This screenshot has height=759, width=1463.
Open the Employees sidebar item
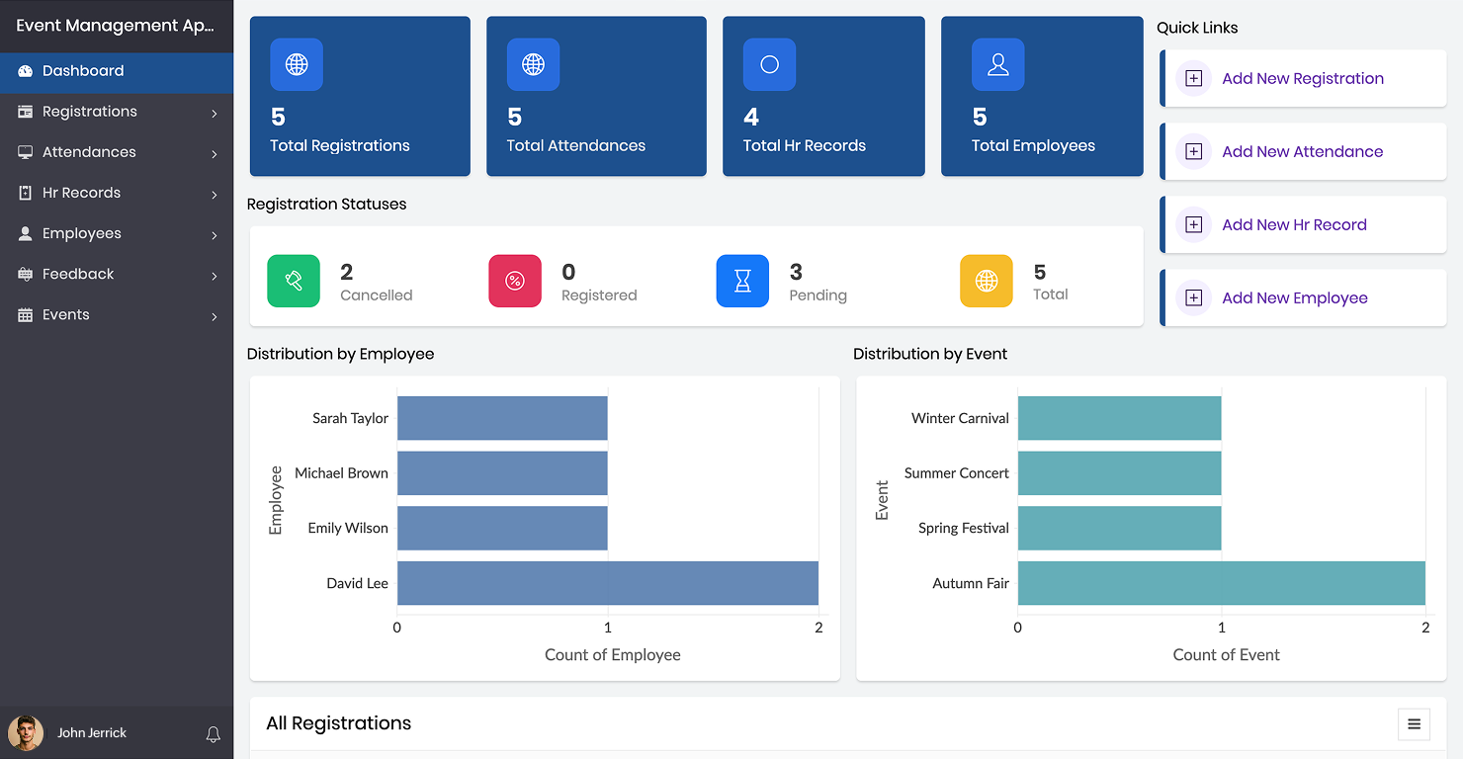coord(81,233)
